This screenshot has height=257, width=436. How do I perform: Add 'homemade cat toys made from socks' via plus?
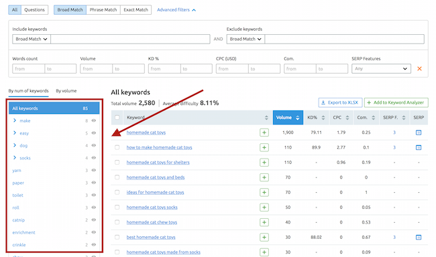coord(264,252)
